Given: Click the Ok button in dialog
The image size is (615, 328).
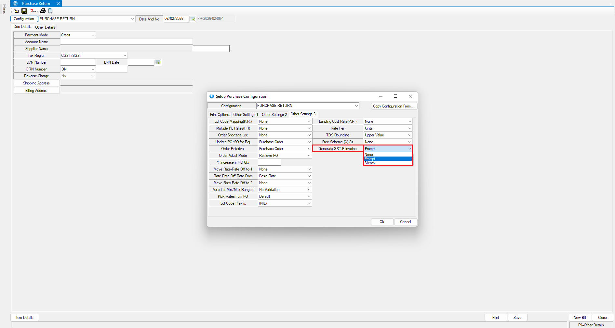Looking at the screenshot, I should pyautogui.click(x=382, y=222).
